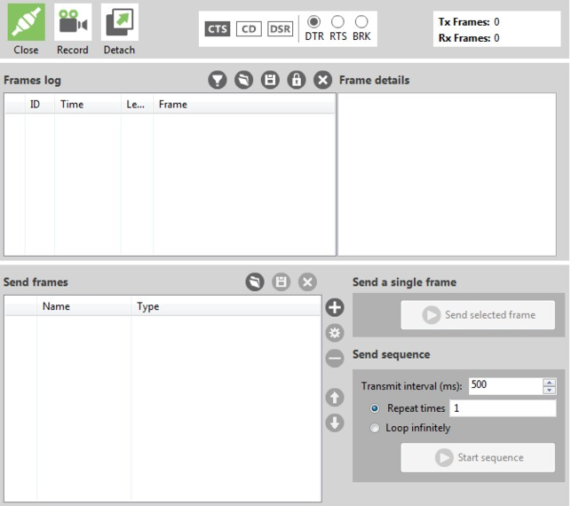The width and height of the screenshot is (571, 506).
Task: Start recording with the Record camera icon
Action: (73, 22)
